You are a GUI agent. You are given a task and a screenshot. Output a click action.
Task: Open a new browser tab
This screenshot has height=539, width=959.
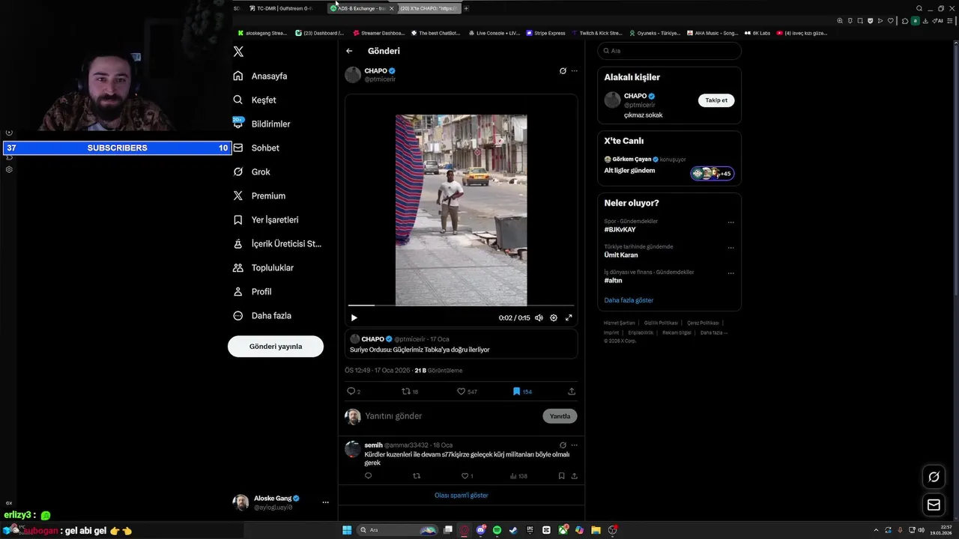click(x=466, y=8)
